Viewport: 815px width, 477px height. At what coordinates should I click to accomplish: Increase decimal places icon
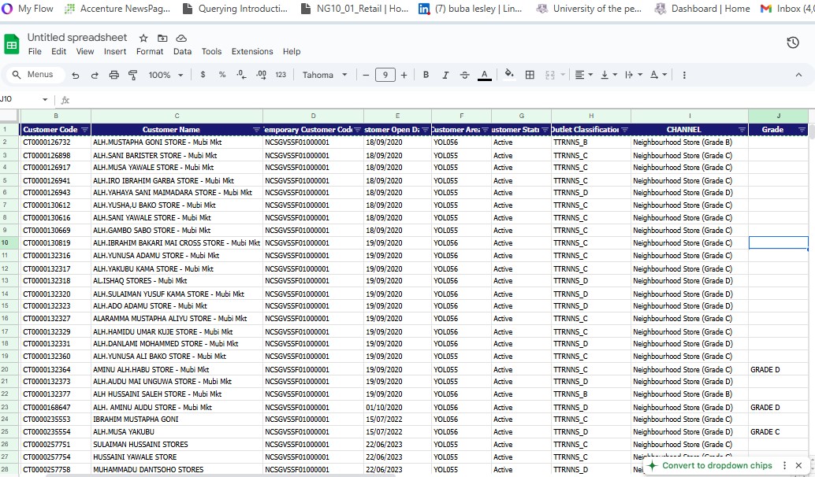coord(261,75)
